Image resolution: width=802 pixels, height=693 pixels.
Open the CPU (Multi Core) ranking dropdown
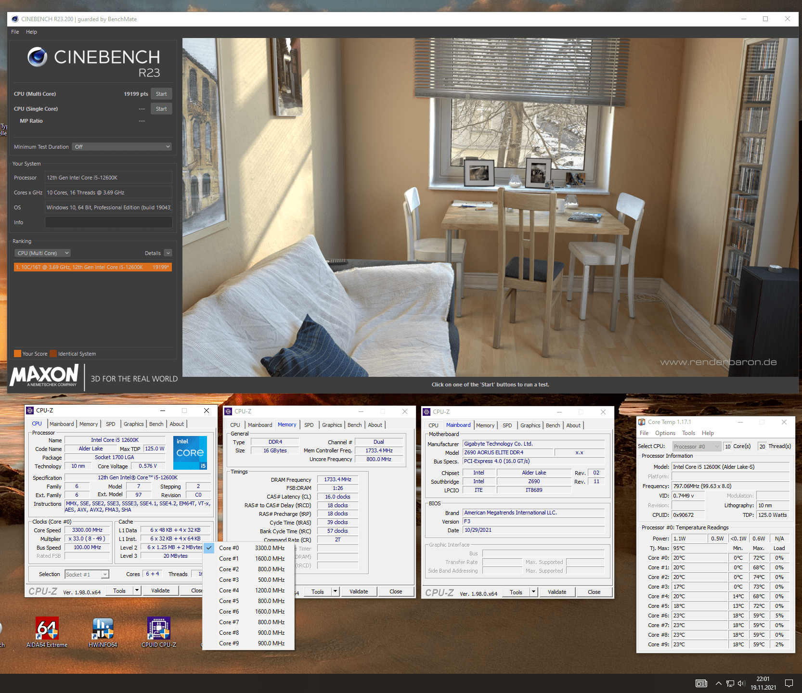(43, 253)
